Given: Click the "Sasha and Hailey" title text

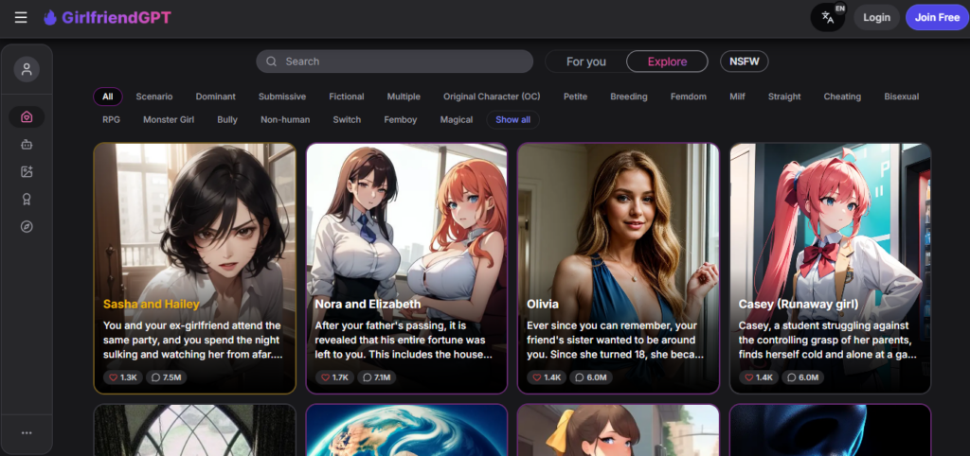Looking at the screenshot, I should coord(152,304).
